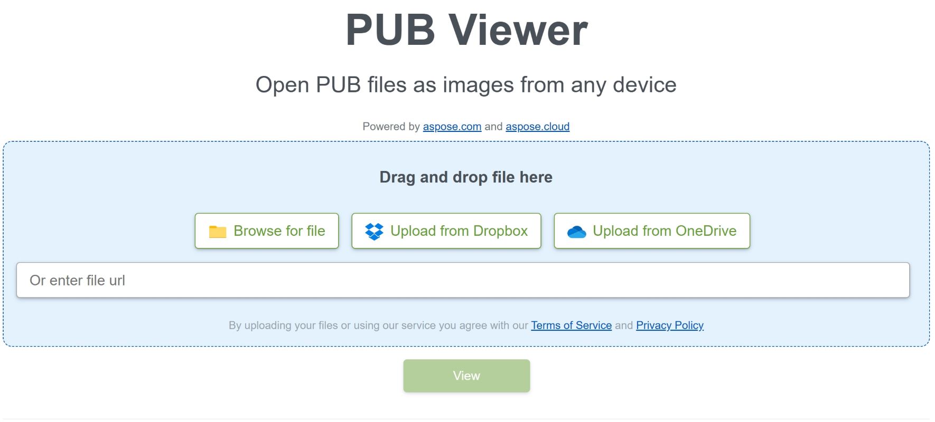Click the green View button

pos(466,376)
